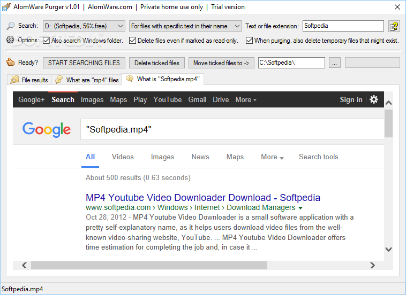Expand Google More menu in top bar
This screenshot has width=406, height=295.
click(246, 100)
